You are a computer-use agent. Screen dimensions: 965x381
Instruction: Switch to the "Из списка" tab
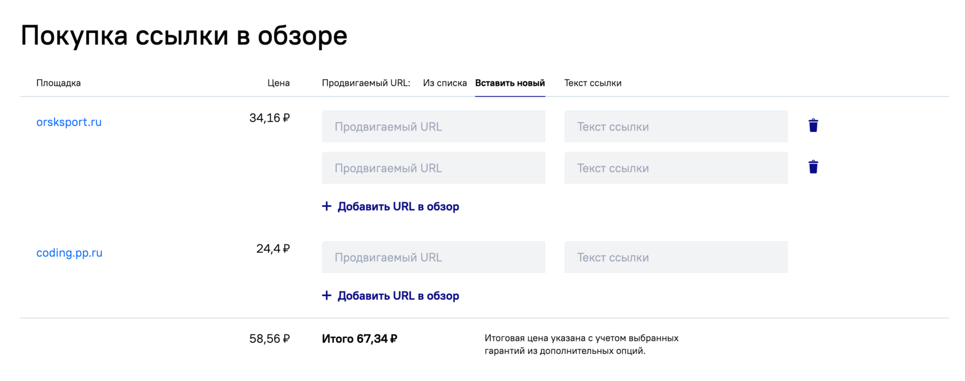click(445, 83)
